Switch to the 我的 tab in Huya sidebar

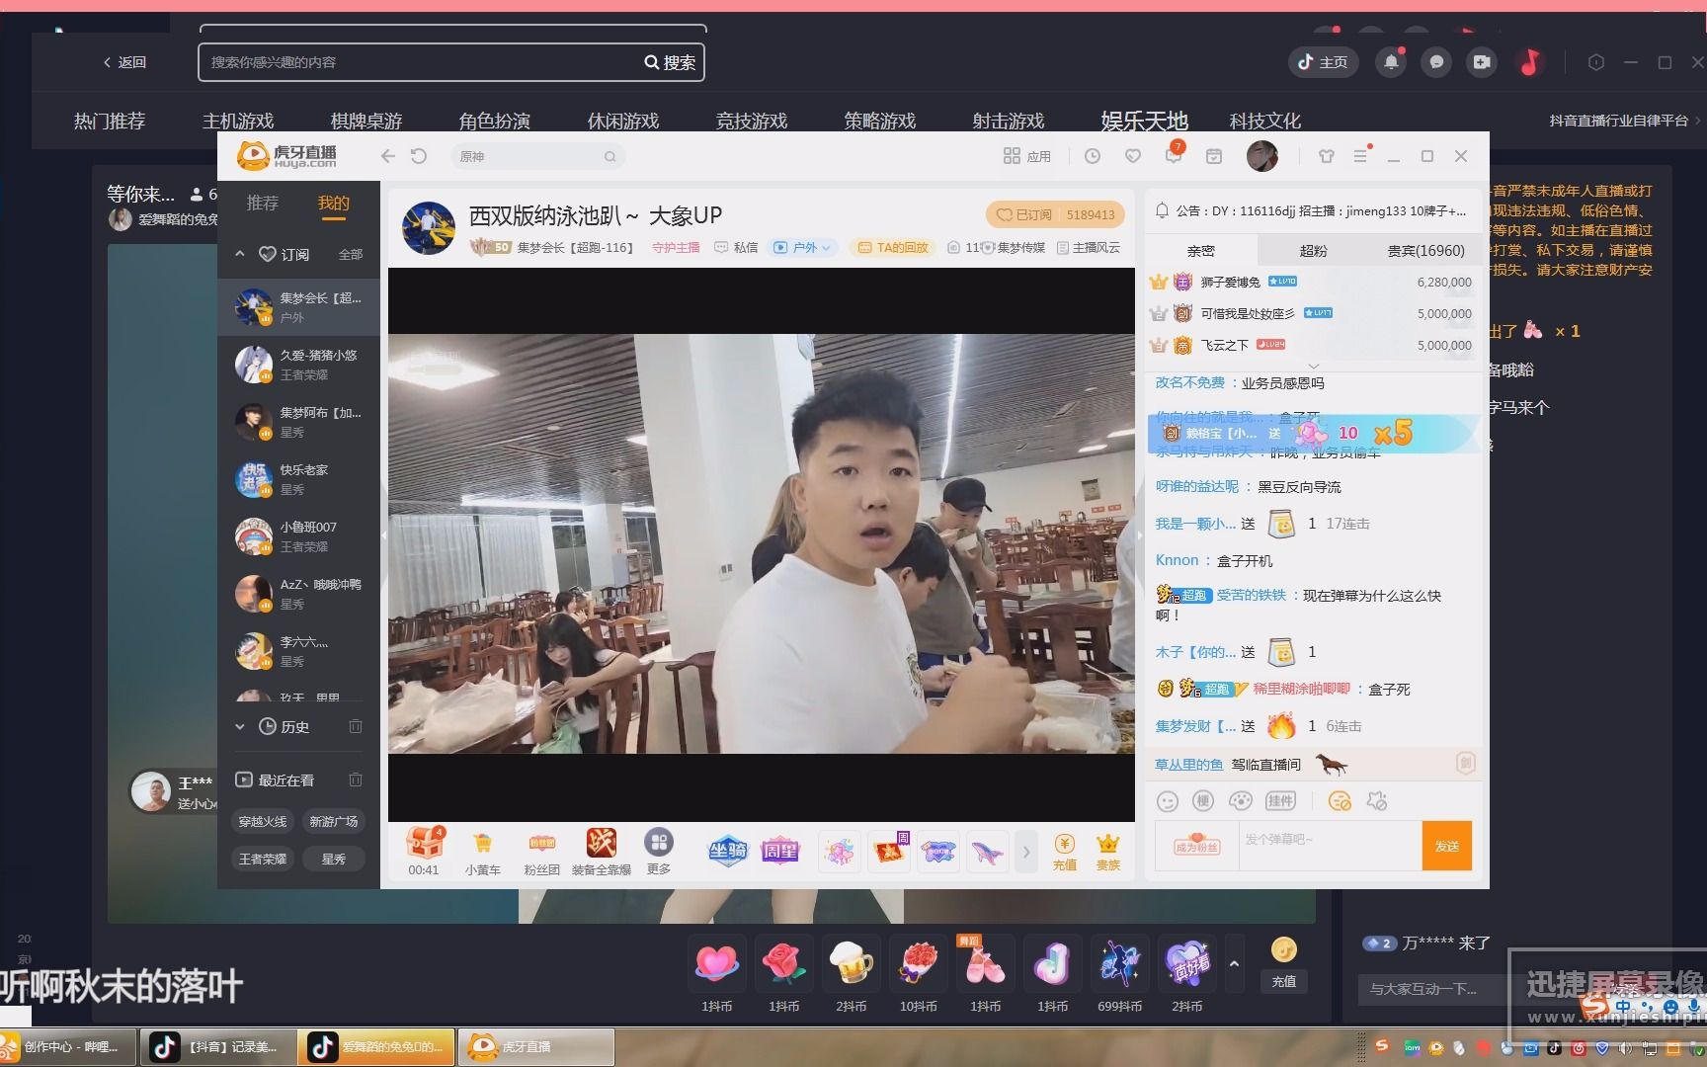(x=334, y=203)
